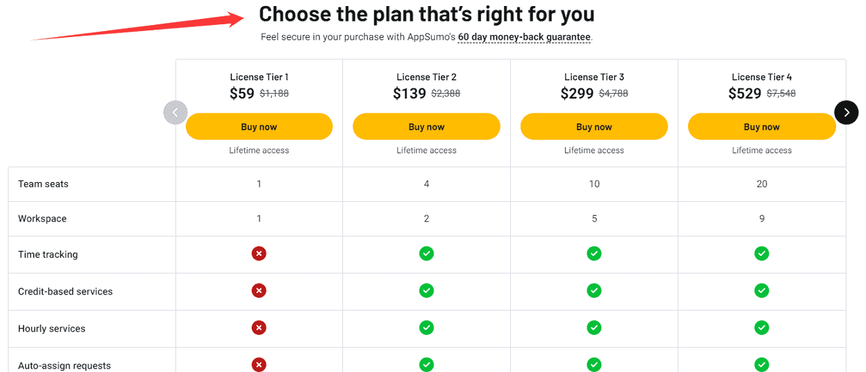The width and height of the screenshot is (866, 372).
Task: Click the green check for Tier 2 Time tracking
Action: tap(426, 254)
